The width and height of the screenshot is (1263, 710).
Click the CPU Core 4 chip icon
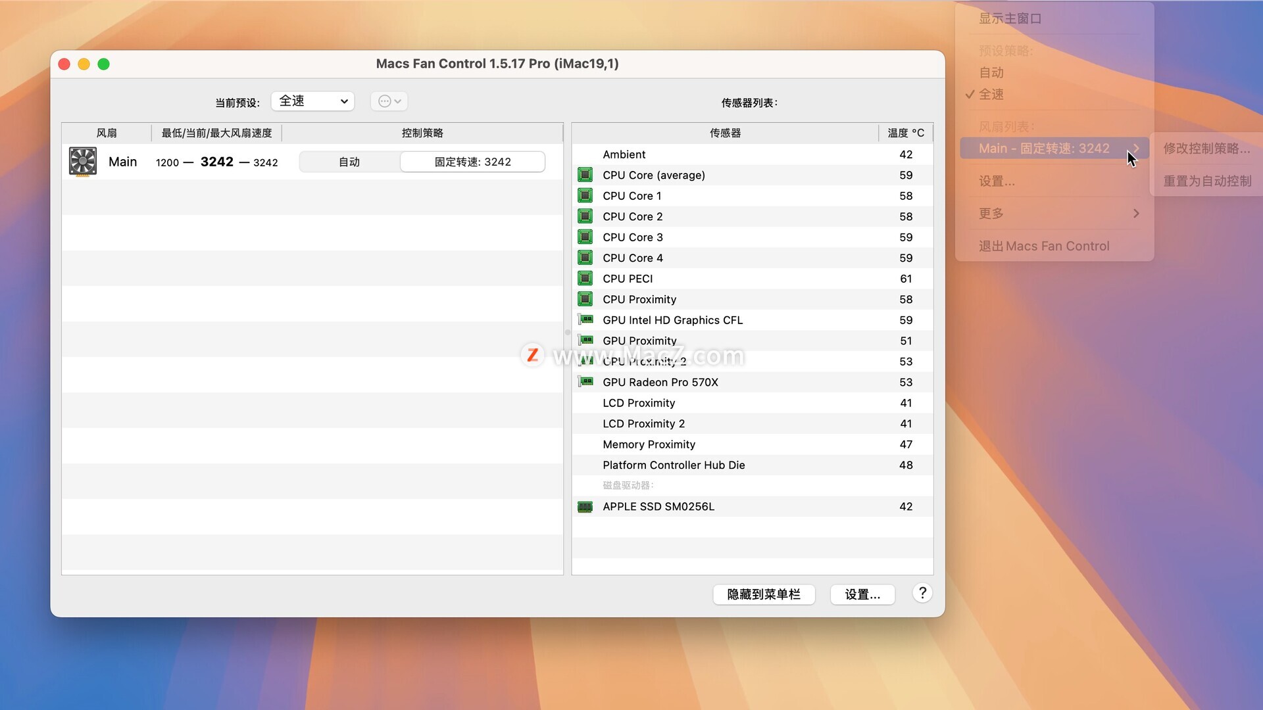pyautogui.click(x=585, y=258)
